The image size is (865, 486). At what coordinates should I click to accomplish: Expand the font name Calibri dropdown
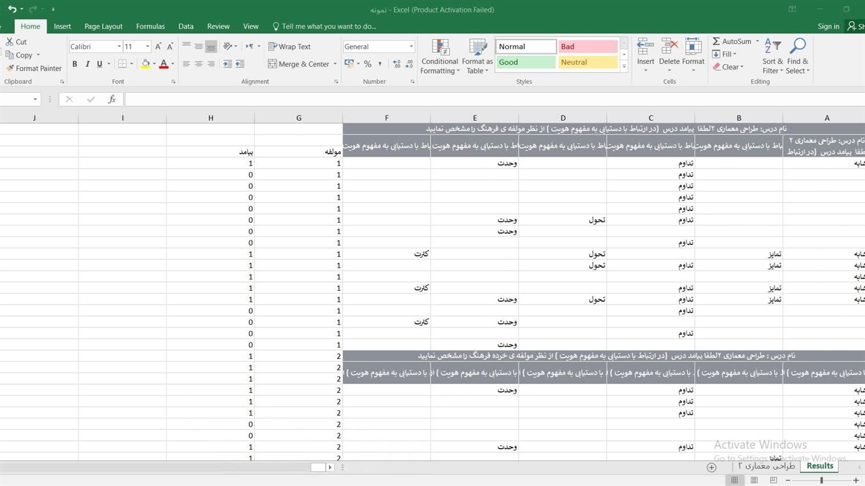point(119,47)
